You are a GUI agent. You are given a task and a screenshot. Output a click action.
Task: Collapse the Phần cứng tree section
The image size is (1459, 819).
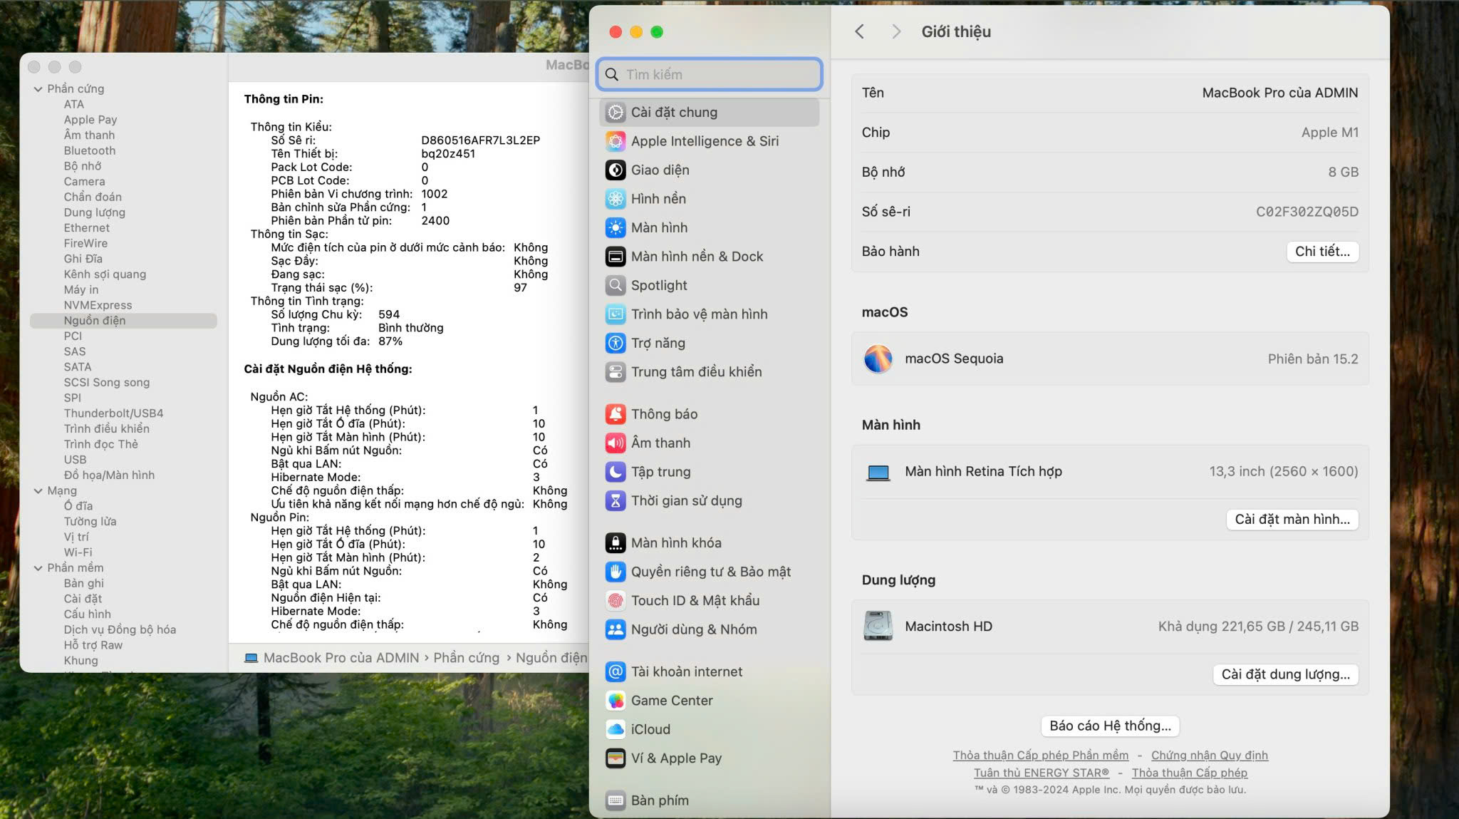coord(38,89)
